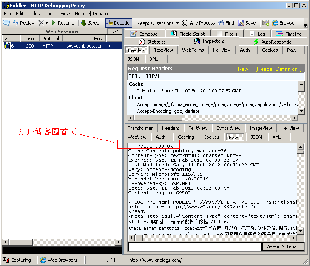Click the View in Notepad button
Viewport: 310px width, 266px height.
point(283,246)
